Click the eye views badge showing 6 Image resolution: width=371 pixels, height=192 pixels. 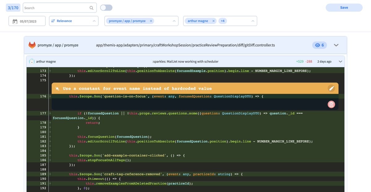[320, 45]
